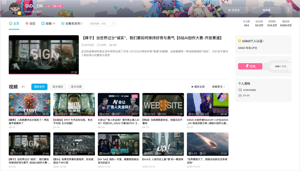Open the three-dot more options menu
300x171 pixels.
[288, 10]
